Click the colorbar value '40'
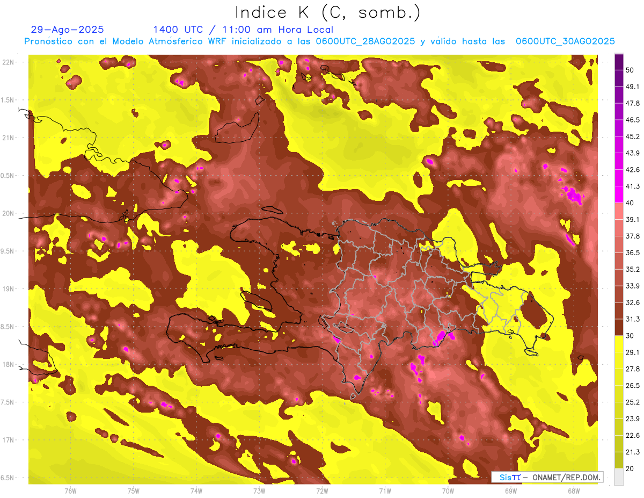This screenshot has width=644, height=498. [x=630, y=203]
